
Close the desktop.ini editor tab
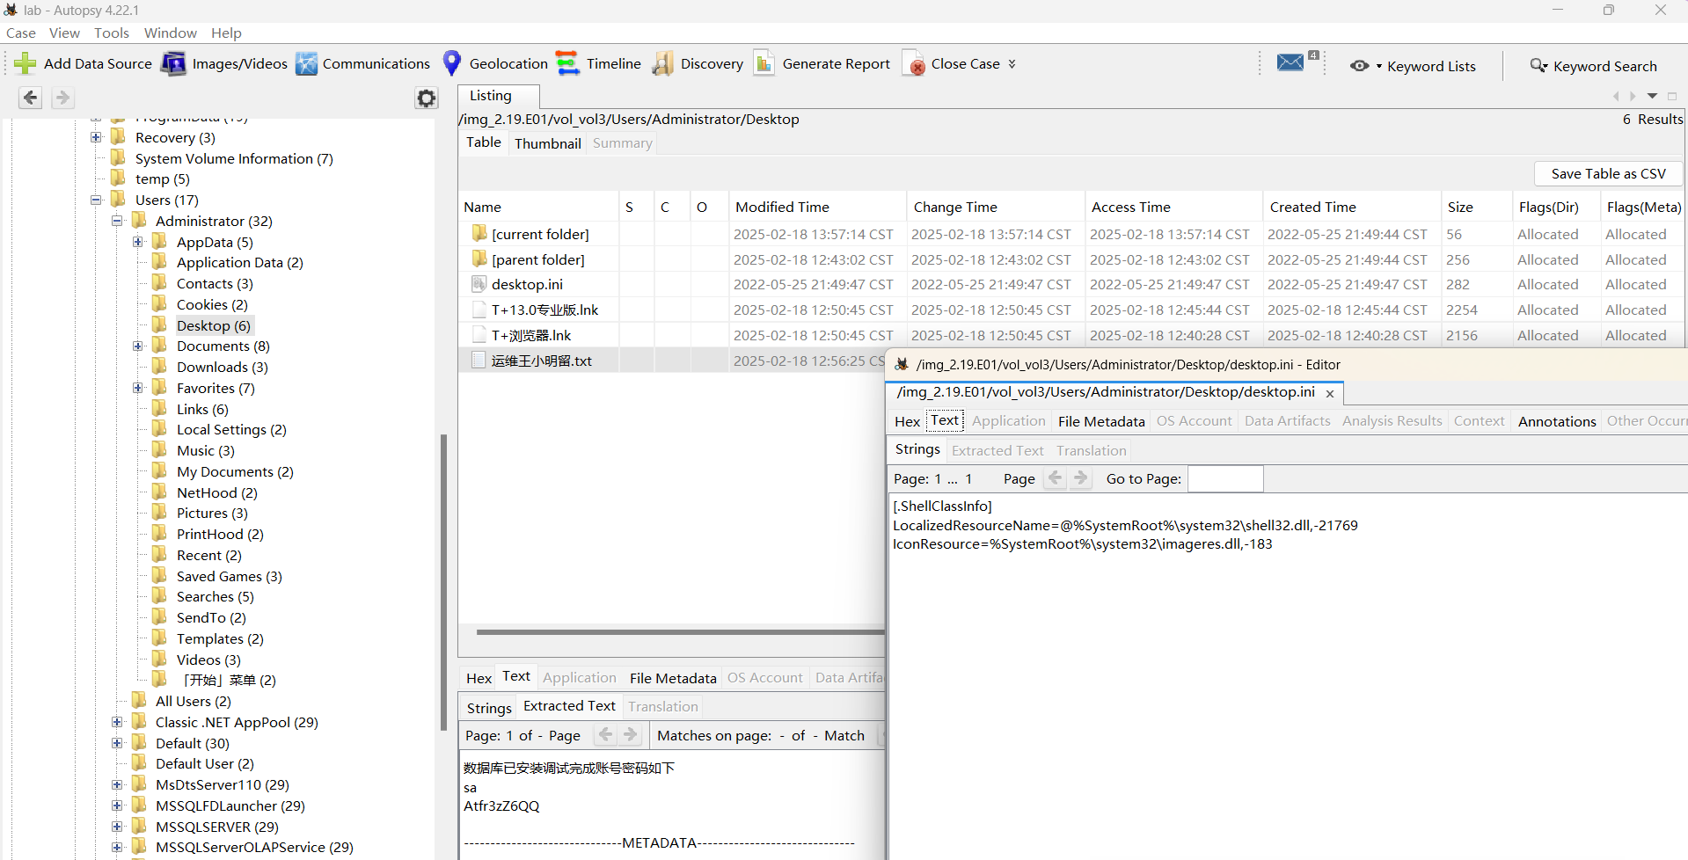[1330, 394]
